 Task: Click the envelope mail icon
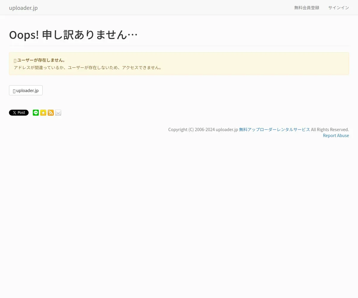(x=58, y=113)
